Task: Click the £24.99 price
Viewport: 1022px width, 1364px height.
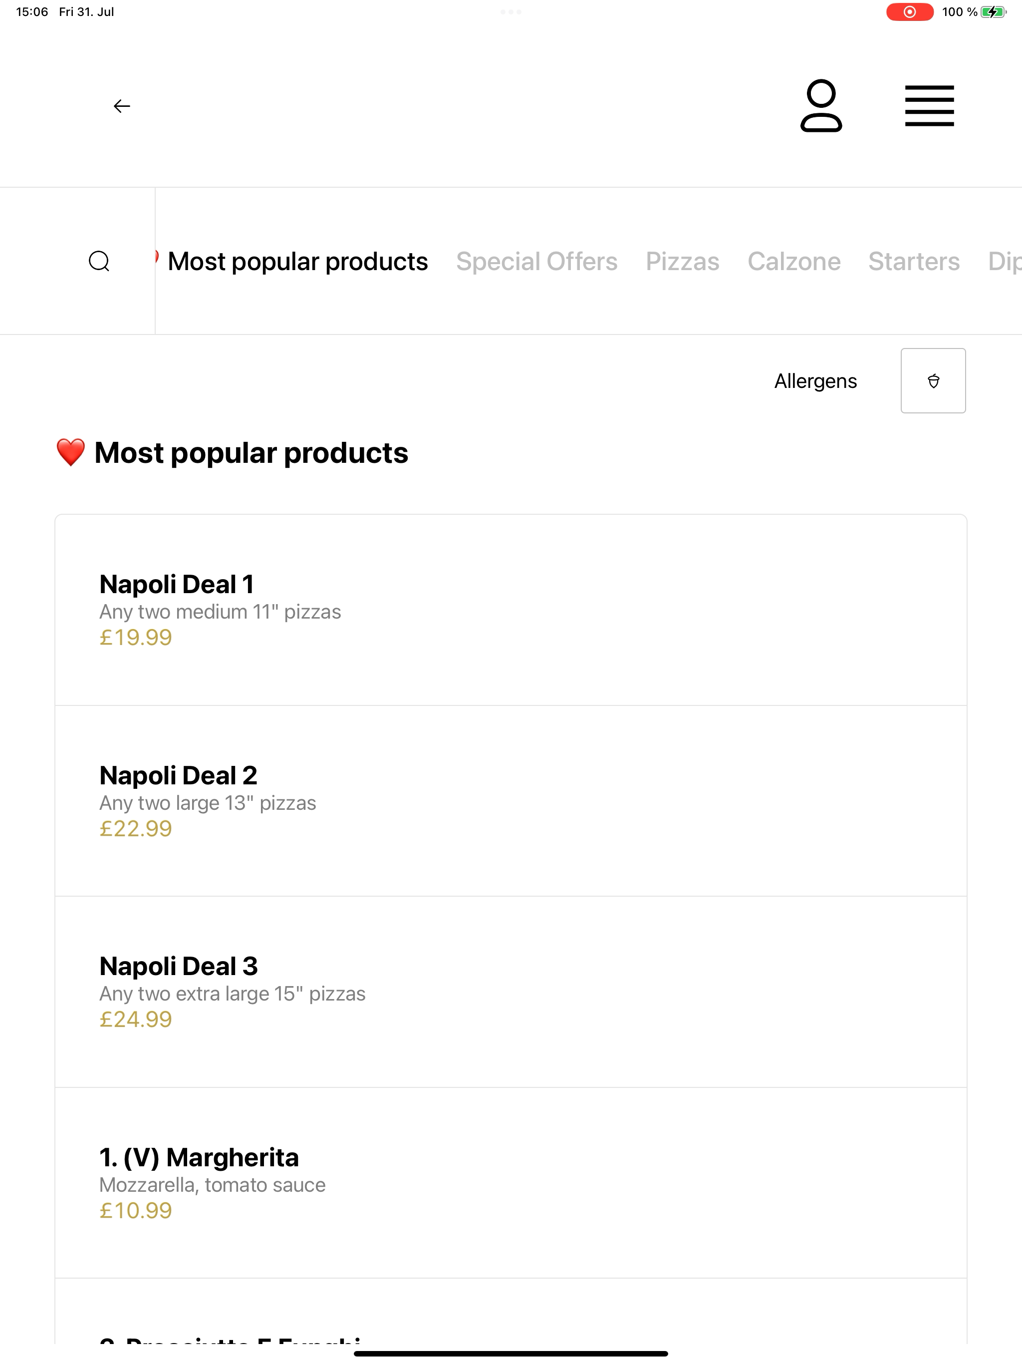Action: coord(136,1020)
